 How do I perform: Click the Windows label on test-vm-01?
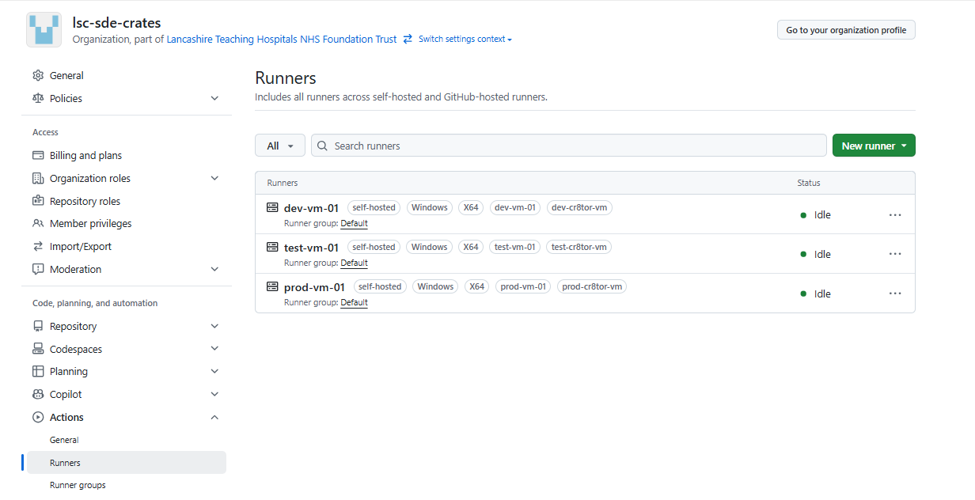coord(429,247)
